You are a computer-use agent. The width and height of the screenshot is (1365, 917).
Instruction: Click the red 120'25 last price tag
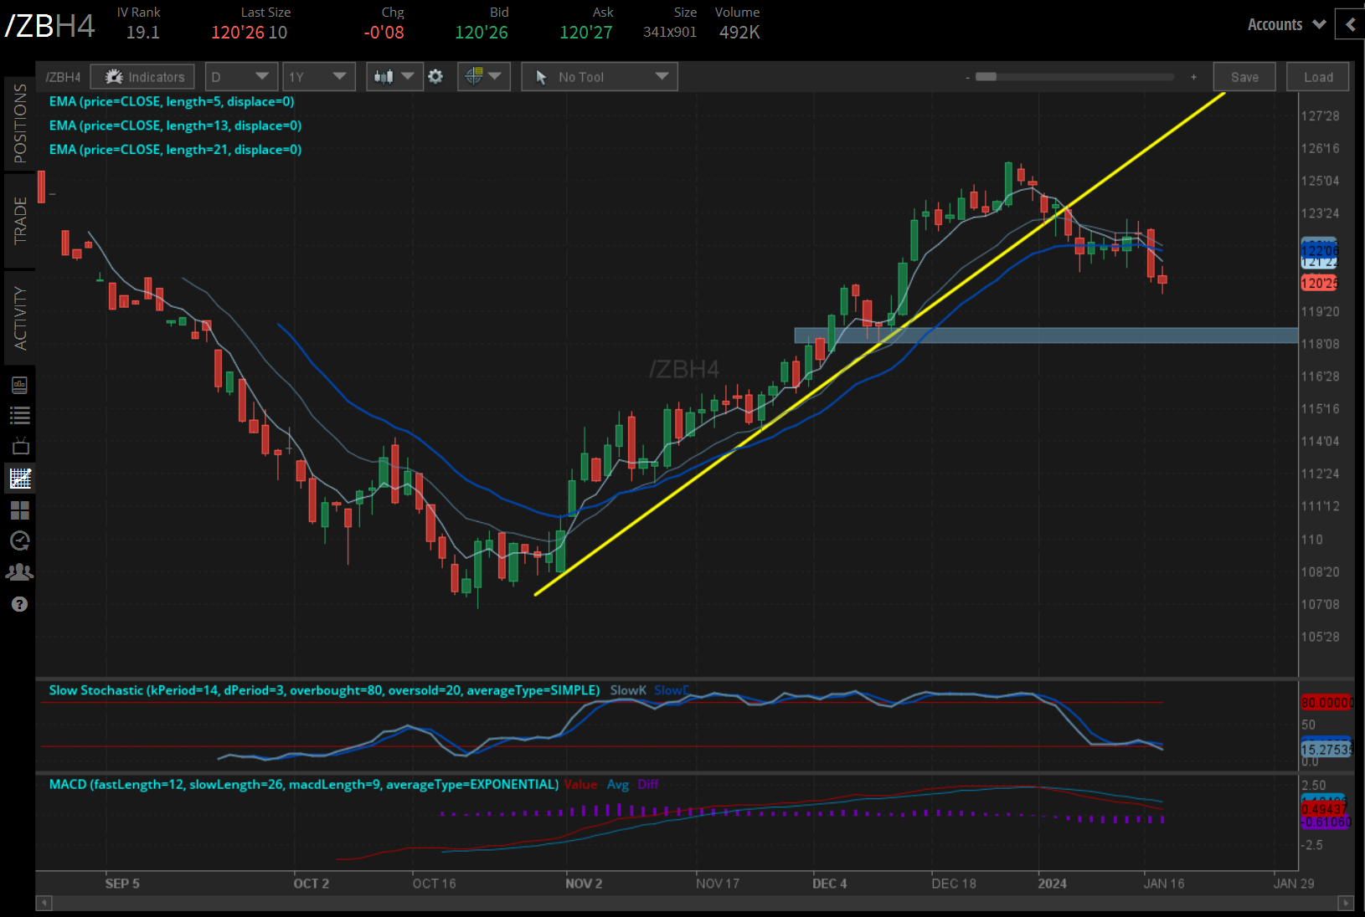1319,284
